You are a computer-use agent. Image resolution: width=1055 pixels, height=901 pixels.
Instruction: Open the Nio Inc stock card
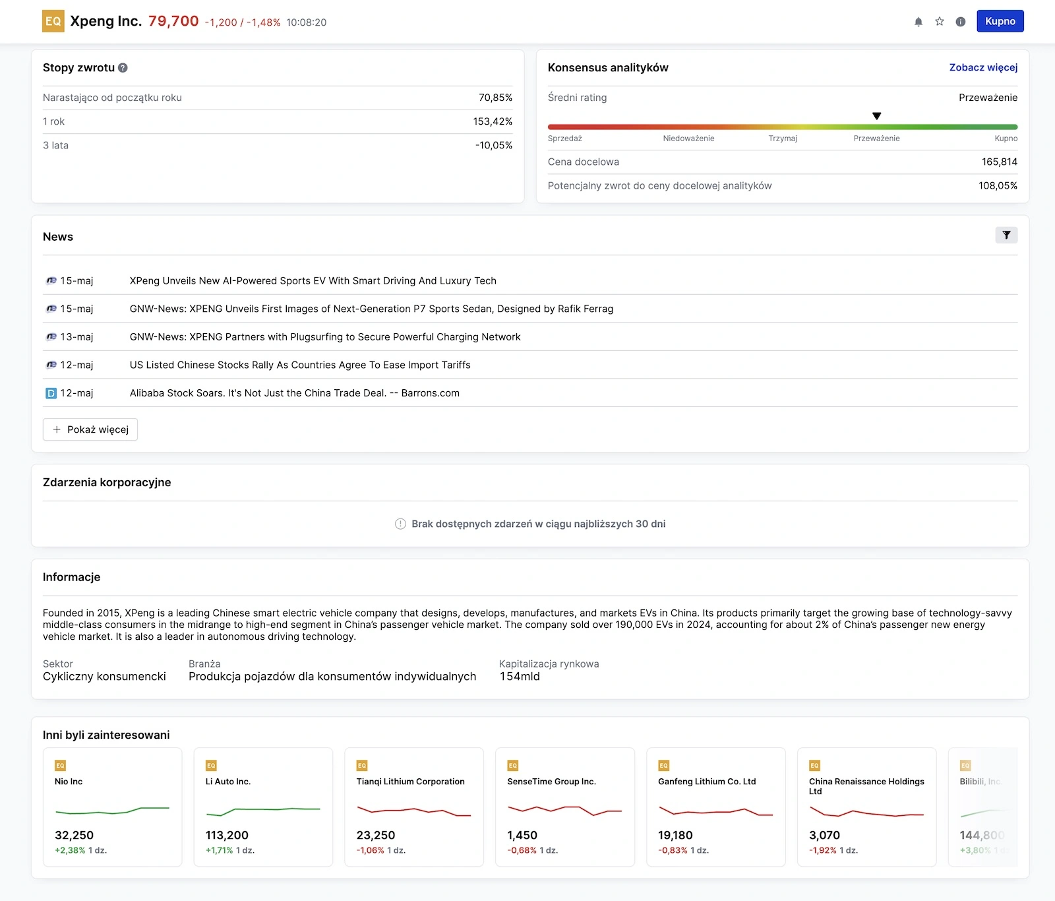112,807
